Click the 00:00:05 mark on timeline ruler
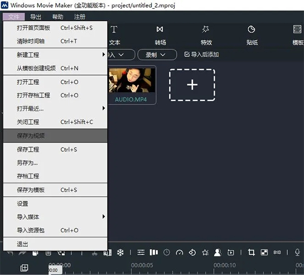The height and width of the screenshot is (275, 304). (142, 265)
